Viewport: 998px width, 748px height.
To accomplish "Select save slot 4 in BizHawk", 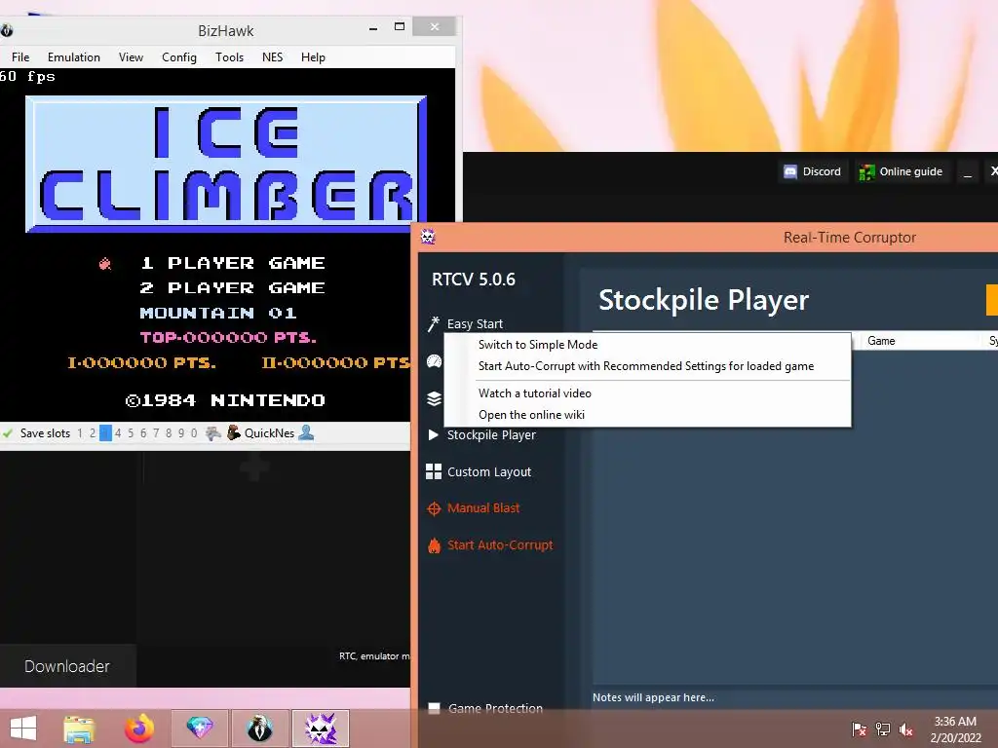I will pyautogui.click(x=118, y=433).
